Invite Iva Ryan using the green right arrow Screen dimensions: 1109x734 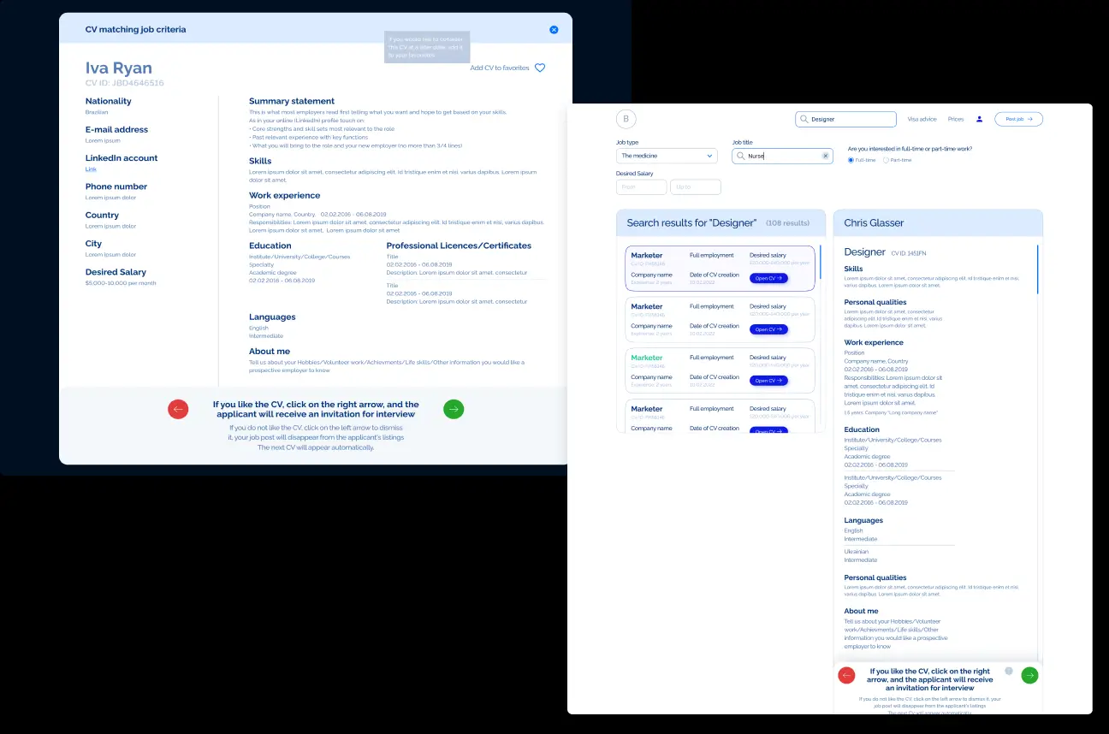(454, 409)
